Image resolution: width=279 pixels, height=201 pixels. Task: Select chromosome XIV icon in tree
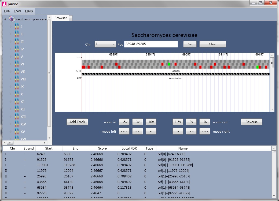(x=17, y=124)
